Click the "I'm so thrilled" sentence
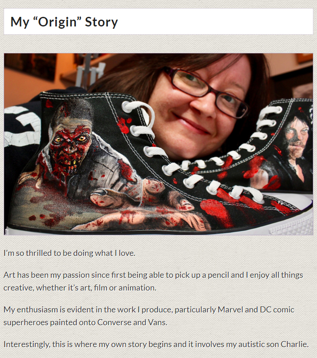The width and height of the screenshot is (317, 358). [x=69, y=253]
